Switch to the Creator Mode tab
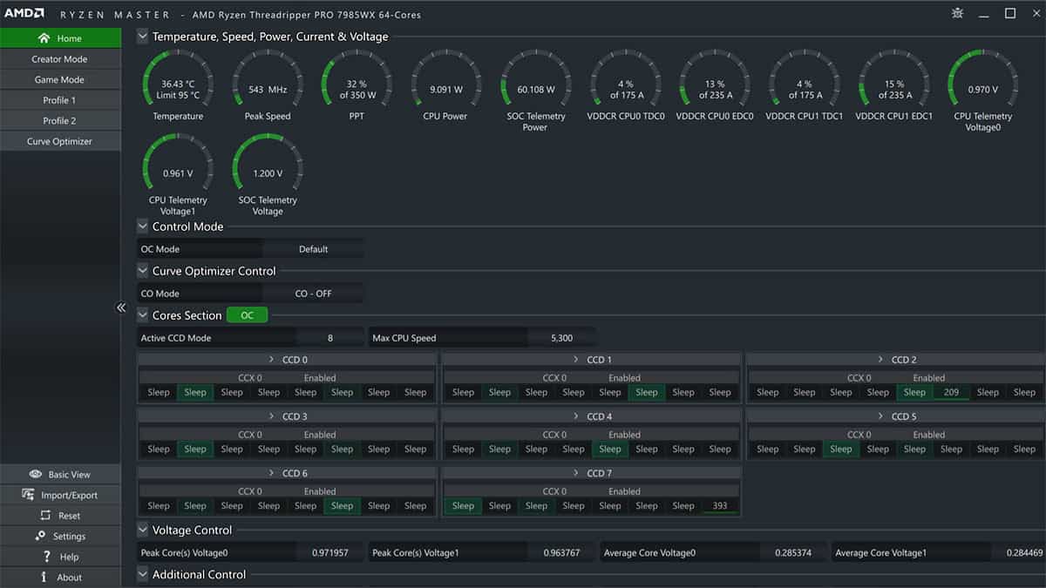 click(x=61, y=58)
